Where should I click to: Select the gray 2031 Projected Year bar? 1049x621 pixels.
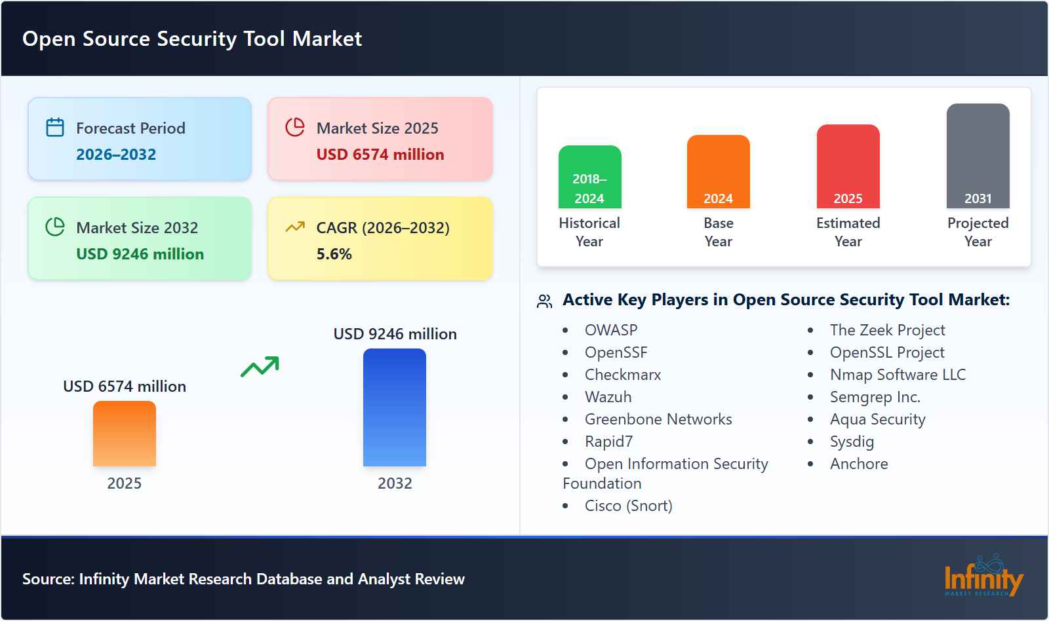978,156
